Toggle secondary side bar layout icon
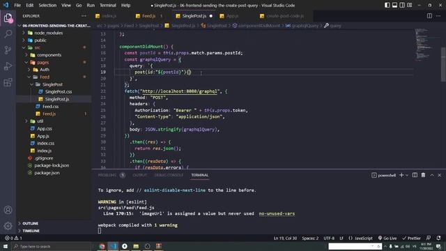 coord(402,5)
